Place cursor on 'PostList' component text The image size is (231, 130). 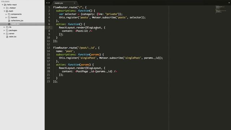82,31
